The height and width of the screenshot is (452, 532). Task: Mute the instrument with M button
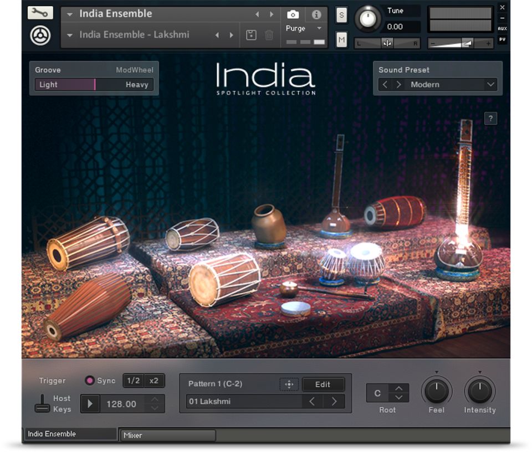tap(341, 39)
